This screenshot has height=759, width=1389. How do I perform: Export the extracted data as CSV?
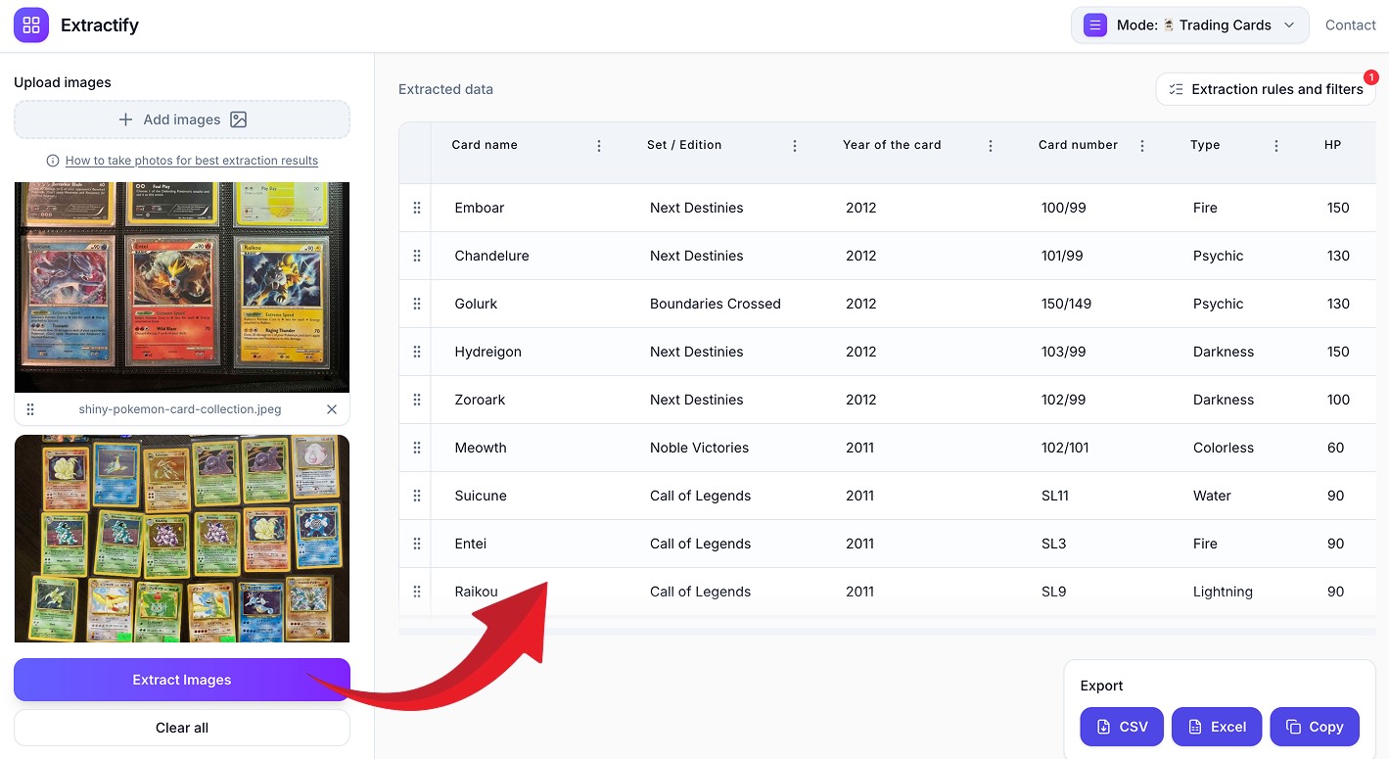[1122, 727]
